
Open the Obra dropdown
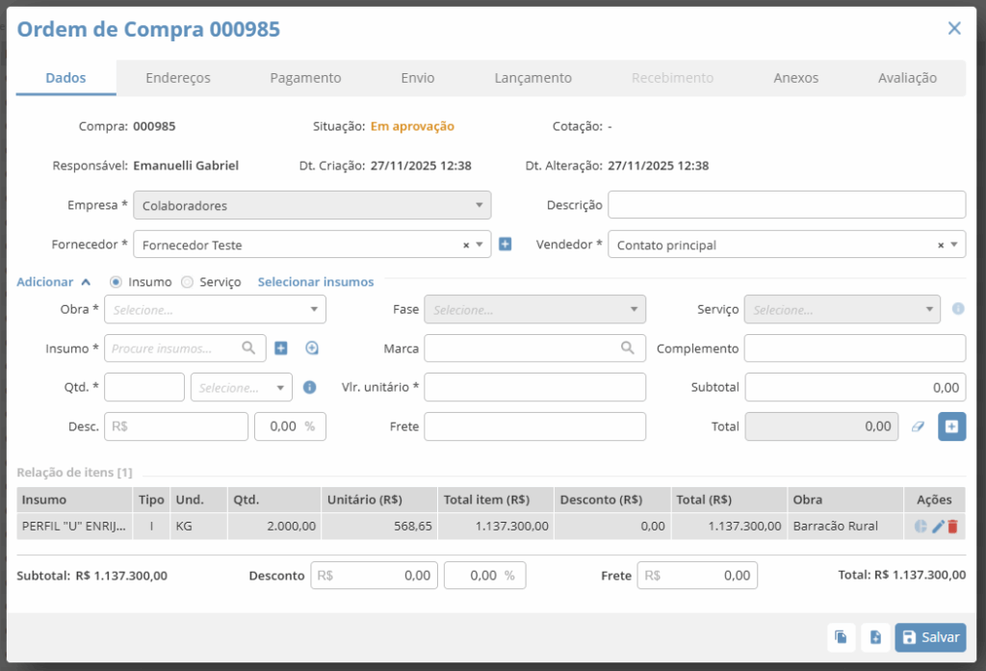click(x=216, y=310)
